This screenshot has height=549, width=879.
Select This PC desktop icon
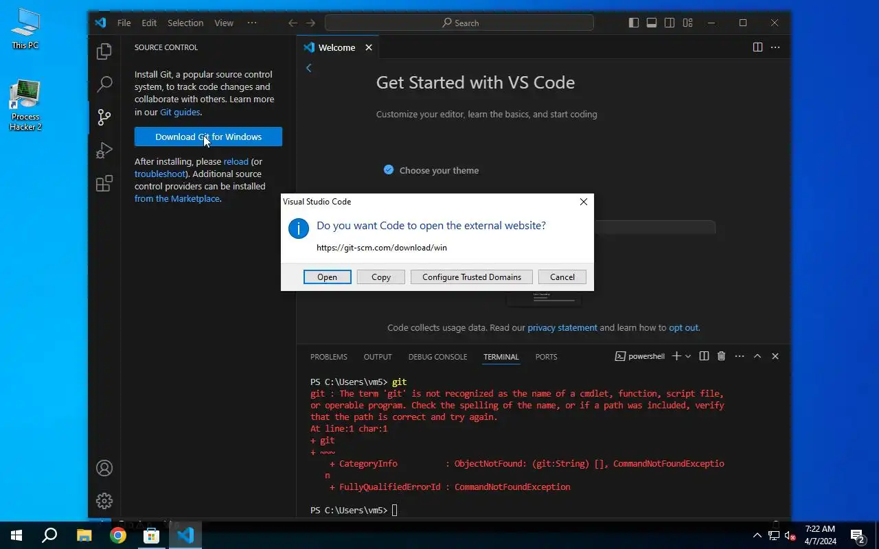25,30
